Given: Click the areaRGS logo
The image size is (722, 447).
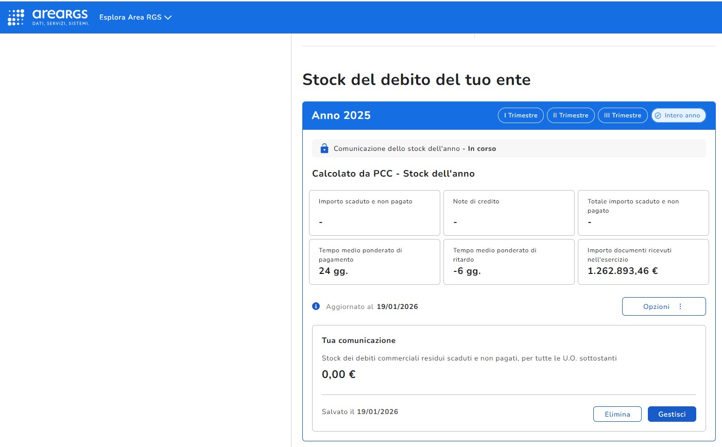Looking at the screenshot, I should point(60,17).
